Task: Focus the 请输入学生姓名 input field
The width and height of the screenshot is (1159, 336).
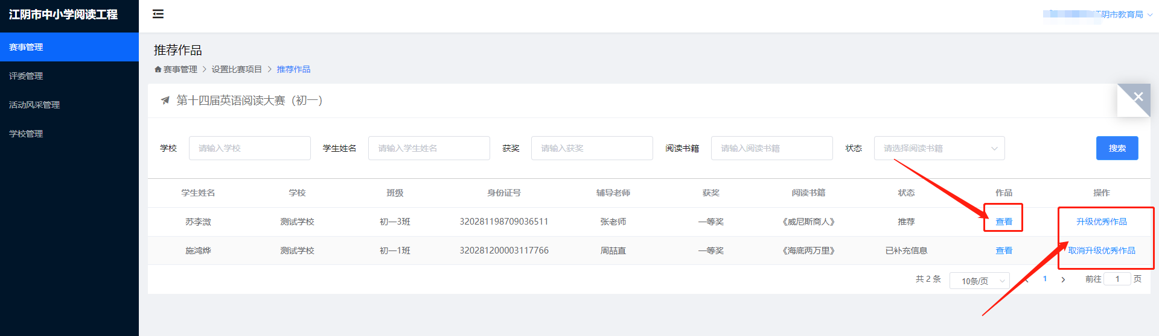Action: point(429,148)
